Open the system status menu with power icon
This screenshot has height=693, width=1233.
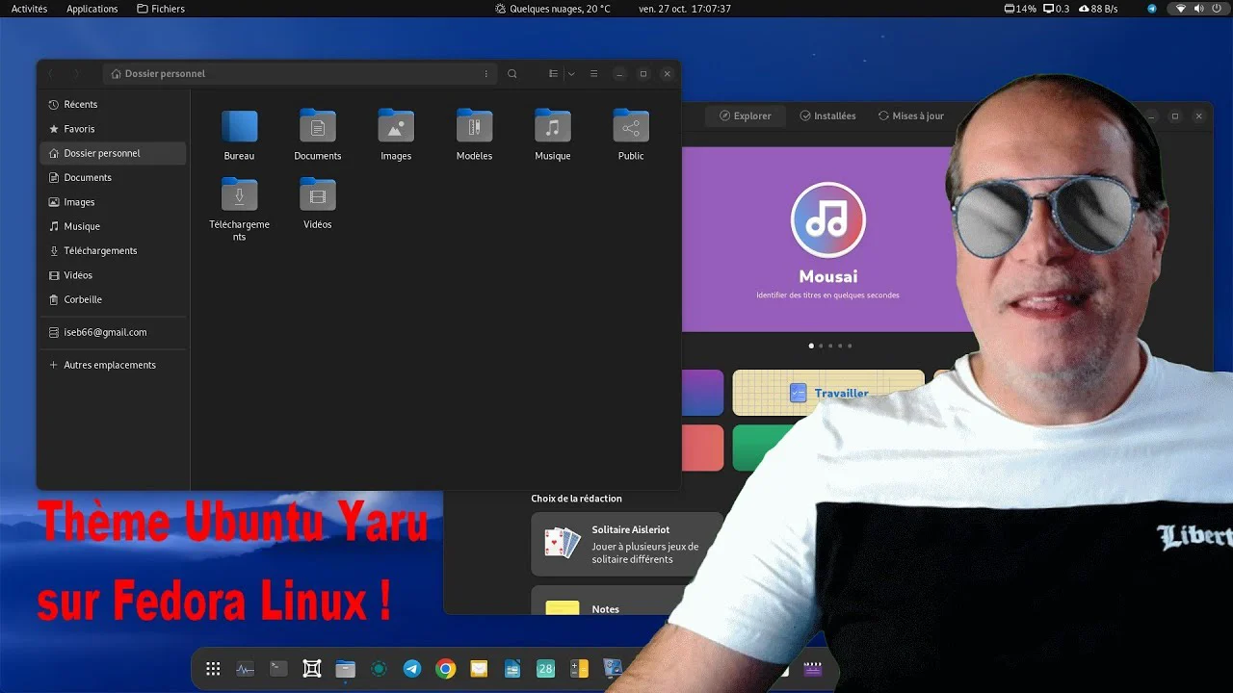pyautogui.click(x=1217, y=9)
